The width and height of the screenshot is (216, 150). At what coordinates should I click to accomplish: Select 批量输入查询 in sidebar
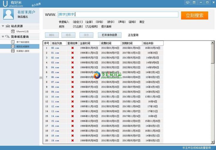tap(23, 51)
